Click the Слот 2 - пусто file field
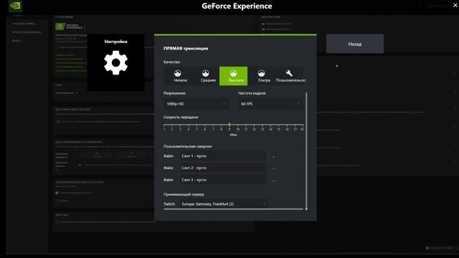 [222, 168]
